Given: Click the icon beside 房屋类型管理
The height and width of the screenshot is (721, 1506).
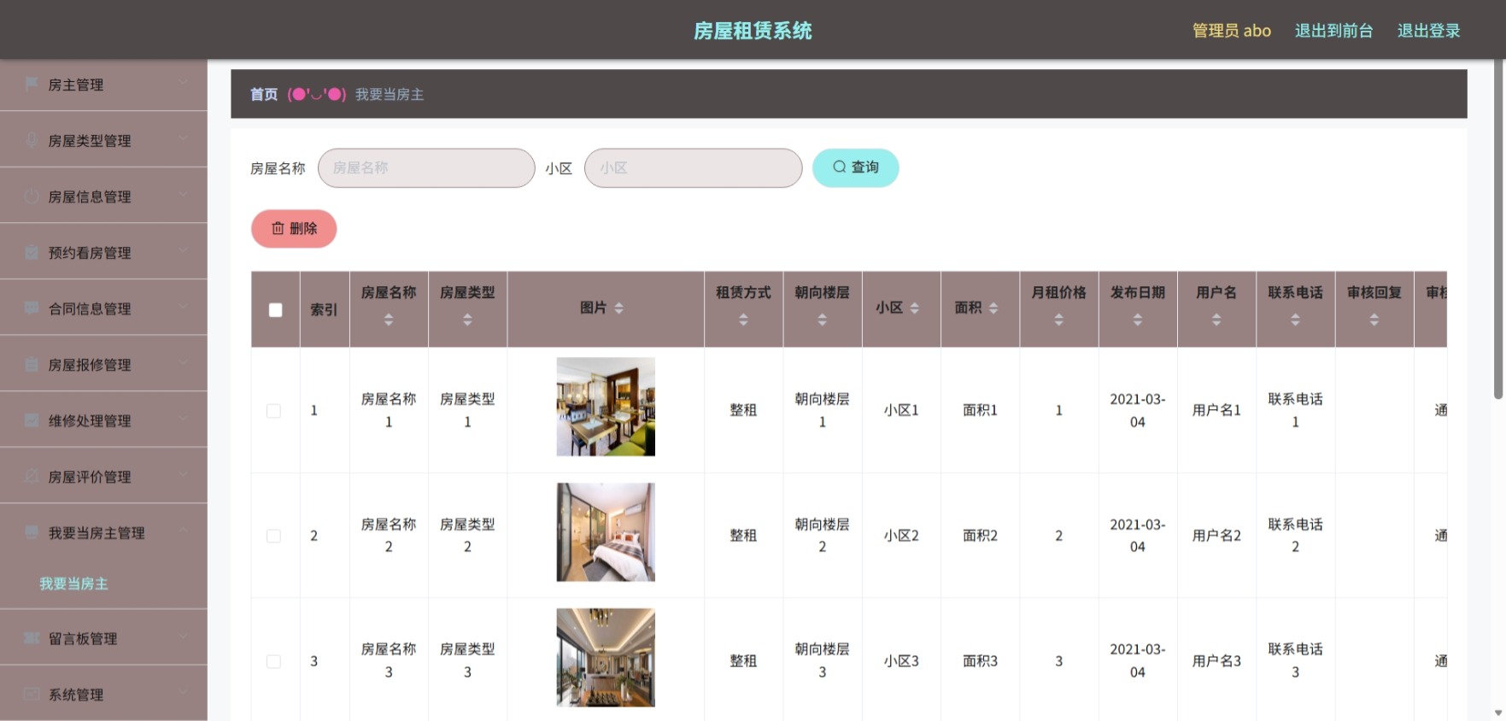Looking at the screenshot, I should point(32,140).
